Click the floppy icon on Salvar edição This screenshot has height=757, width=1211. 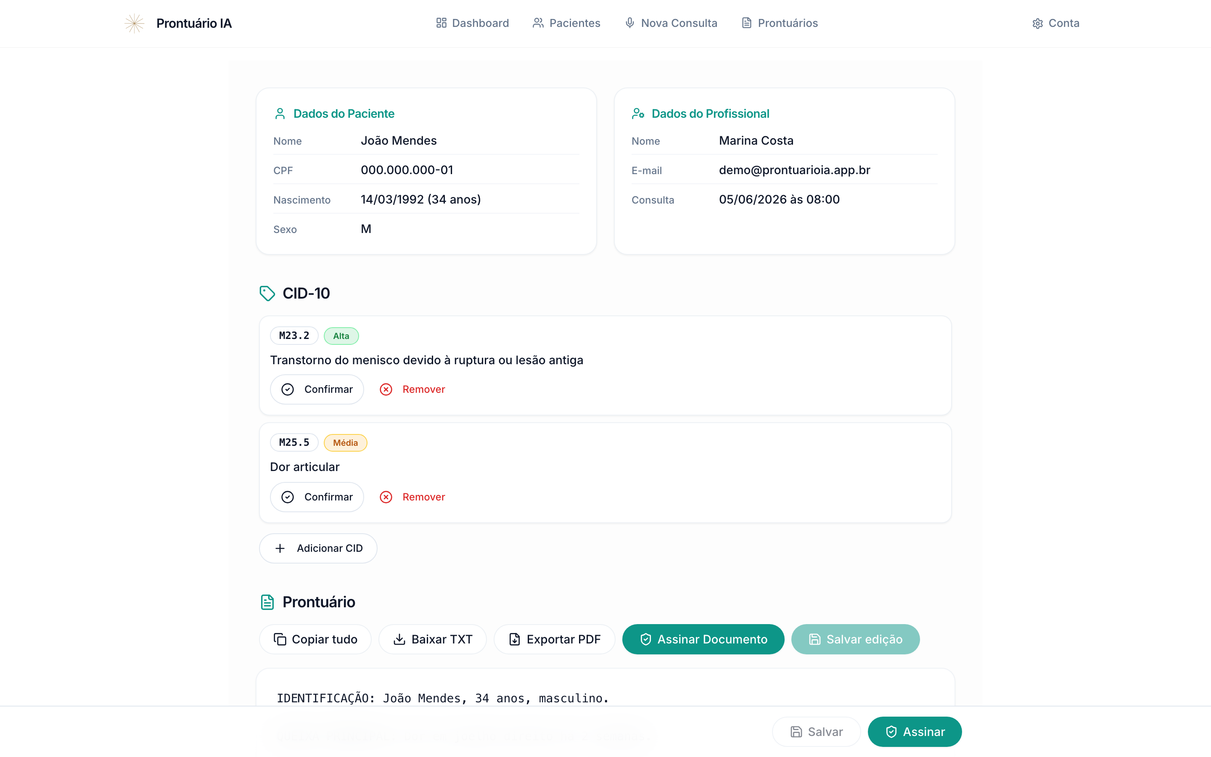pos(814,639)
